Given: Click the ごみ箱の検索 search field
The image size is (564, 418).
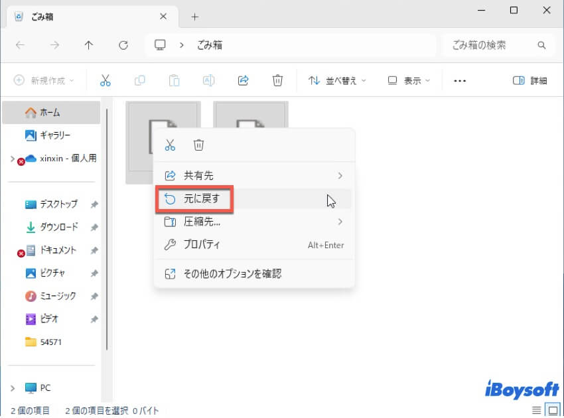Looking at the screenshot, I should (491, 45).
